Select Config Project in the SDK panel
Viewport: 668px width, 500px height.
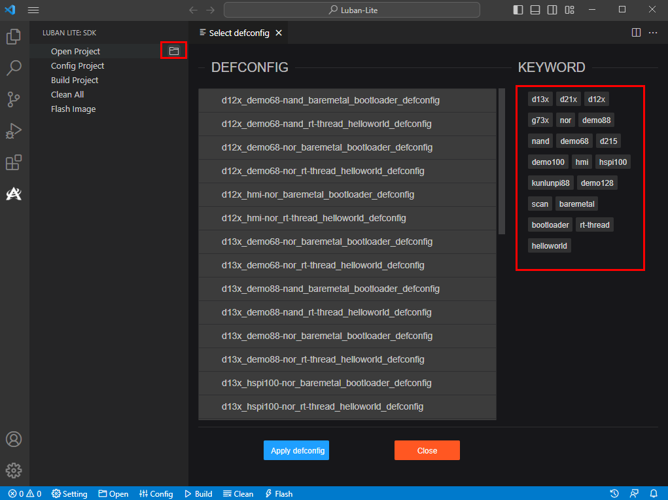pos(77,65)
